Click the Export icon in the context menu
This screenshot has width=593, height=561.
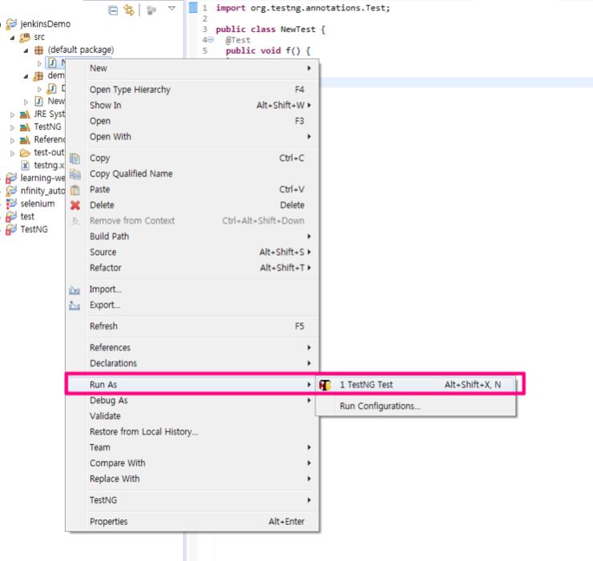(75, 305)
